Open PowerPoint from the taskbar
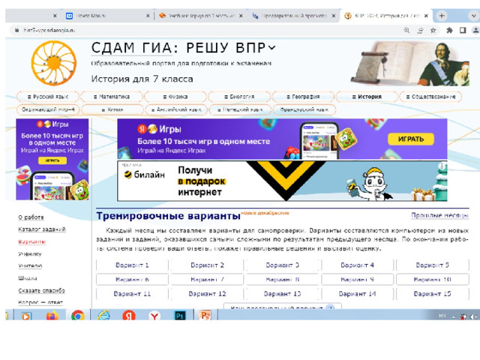 pos(205,315)
